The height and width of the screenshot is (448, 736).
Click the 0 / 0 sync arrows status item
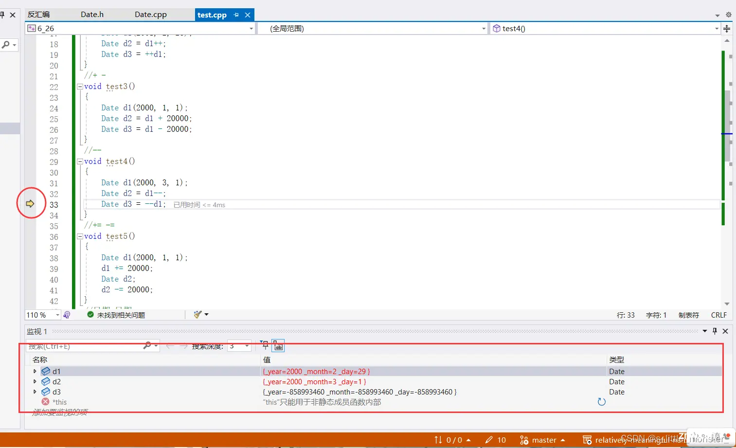coord(452,440)
